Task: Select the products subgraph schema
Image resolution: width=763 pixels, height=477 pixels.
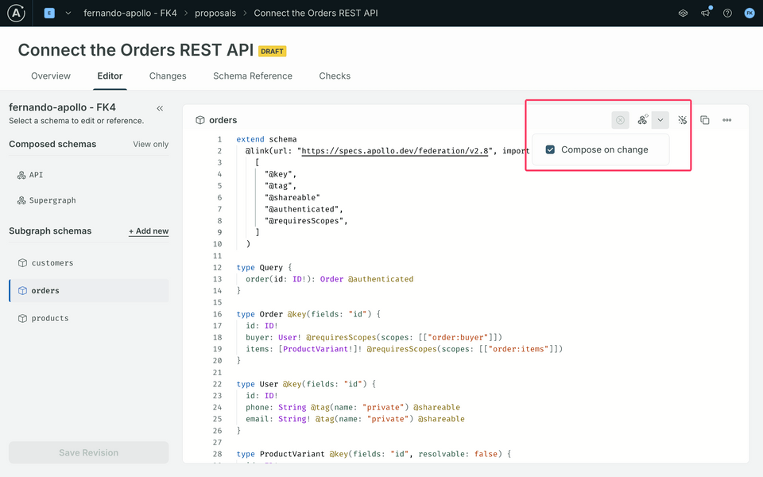Action: [x=89, y=318]
